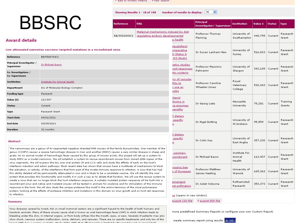Select Professor Matthew James Keeling cell
The width and height of the screenshot is (298, 223).
(213, 171)
